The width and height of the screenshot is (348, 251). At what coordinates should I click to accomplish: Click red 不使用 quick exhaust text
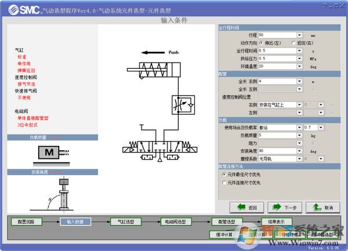coord(24,98)
